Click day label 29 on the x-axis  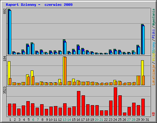[138, 120]
